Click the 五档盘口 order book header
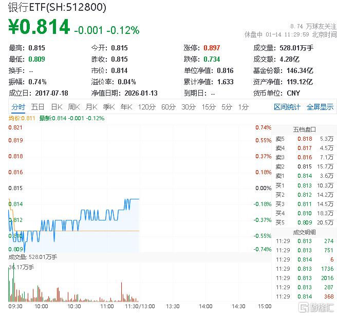Image resolution: width=337 pixels, height=316 pixels. pos(304,129)
